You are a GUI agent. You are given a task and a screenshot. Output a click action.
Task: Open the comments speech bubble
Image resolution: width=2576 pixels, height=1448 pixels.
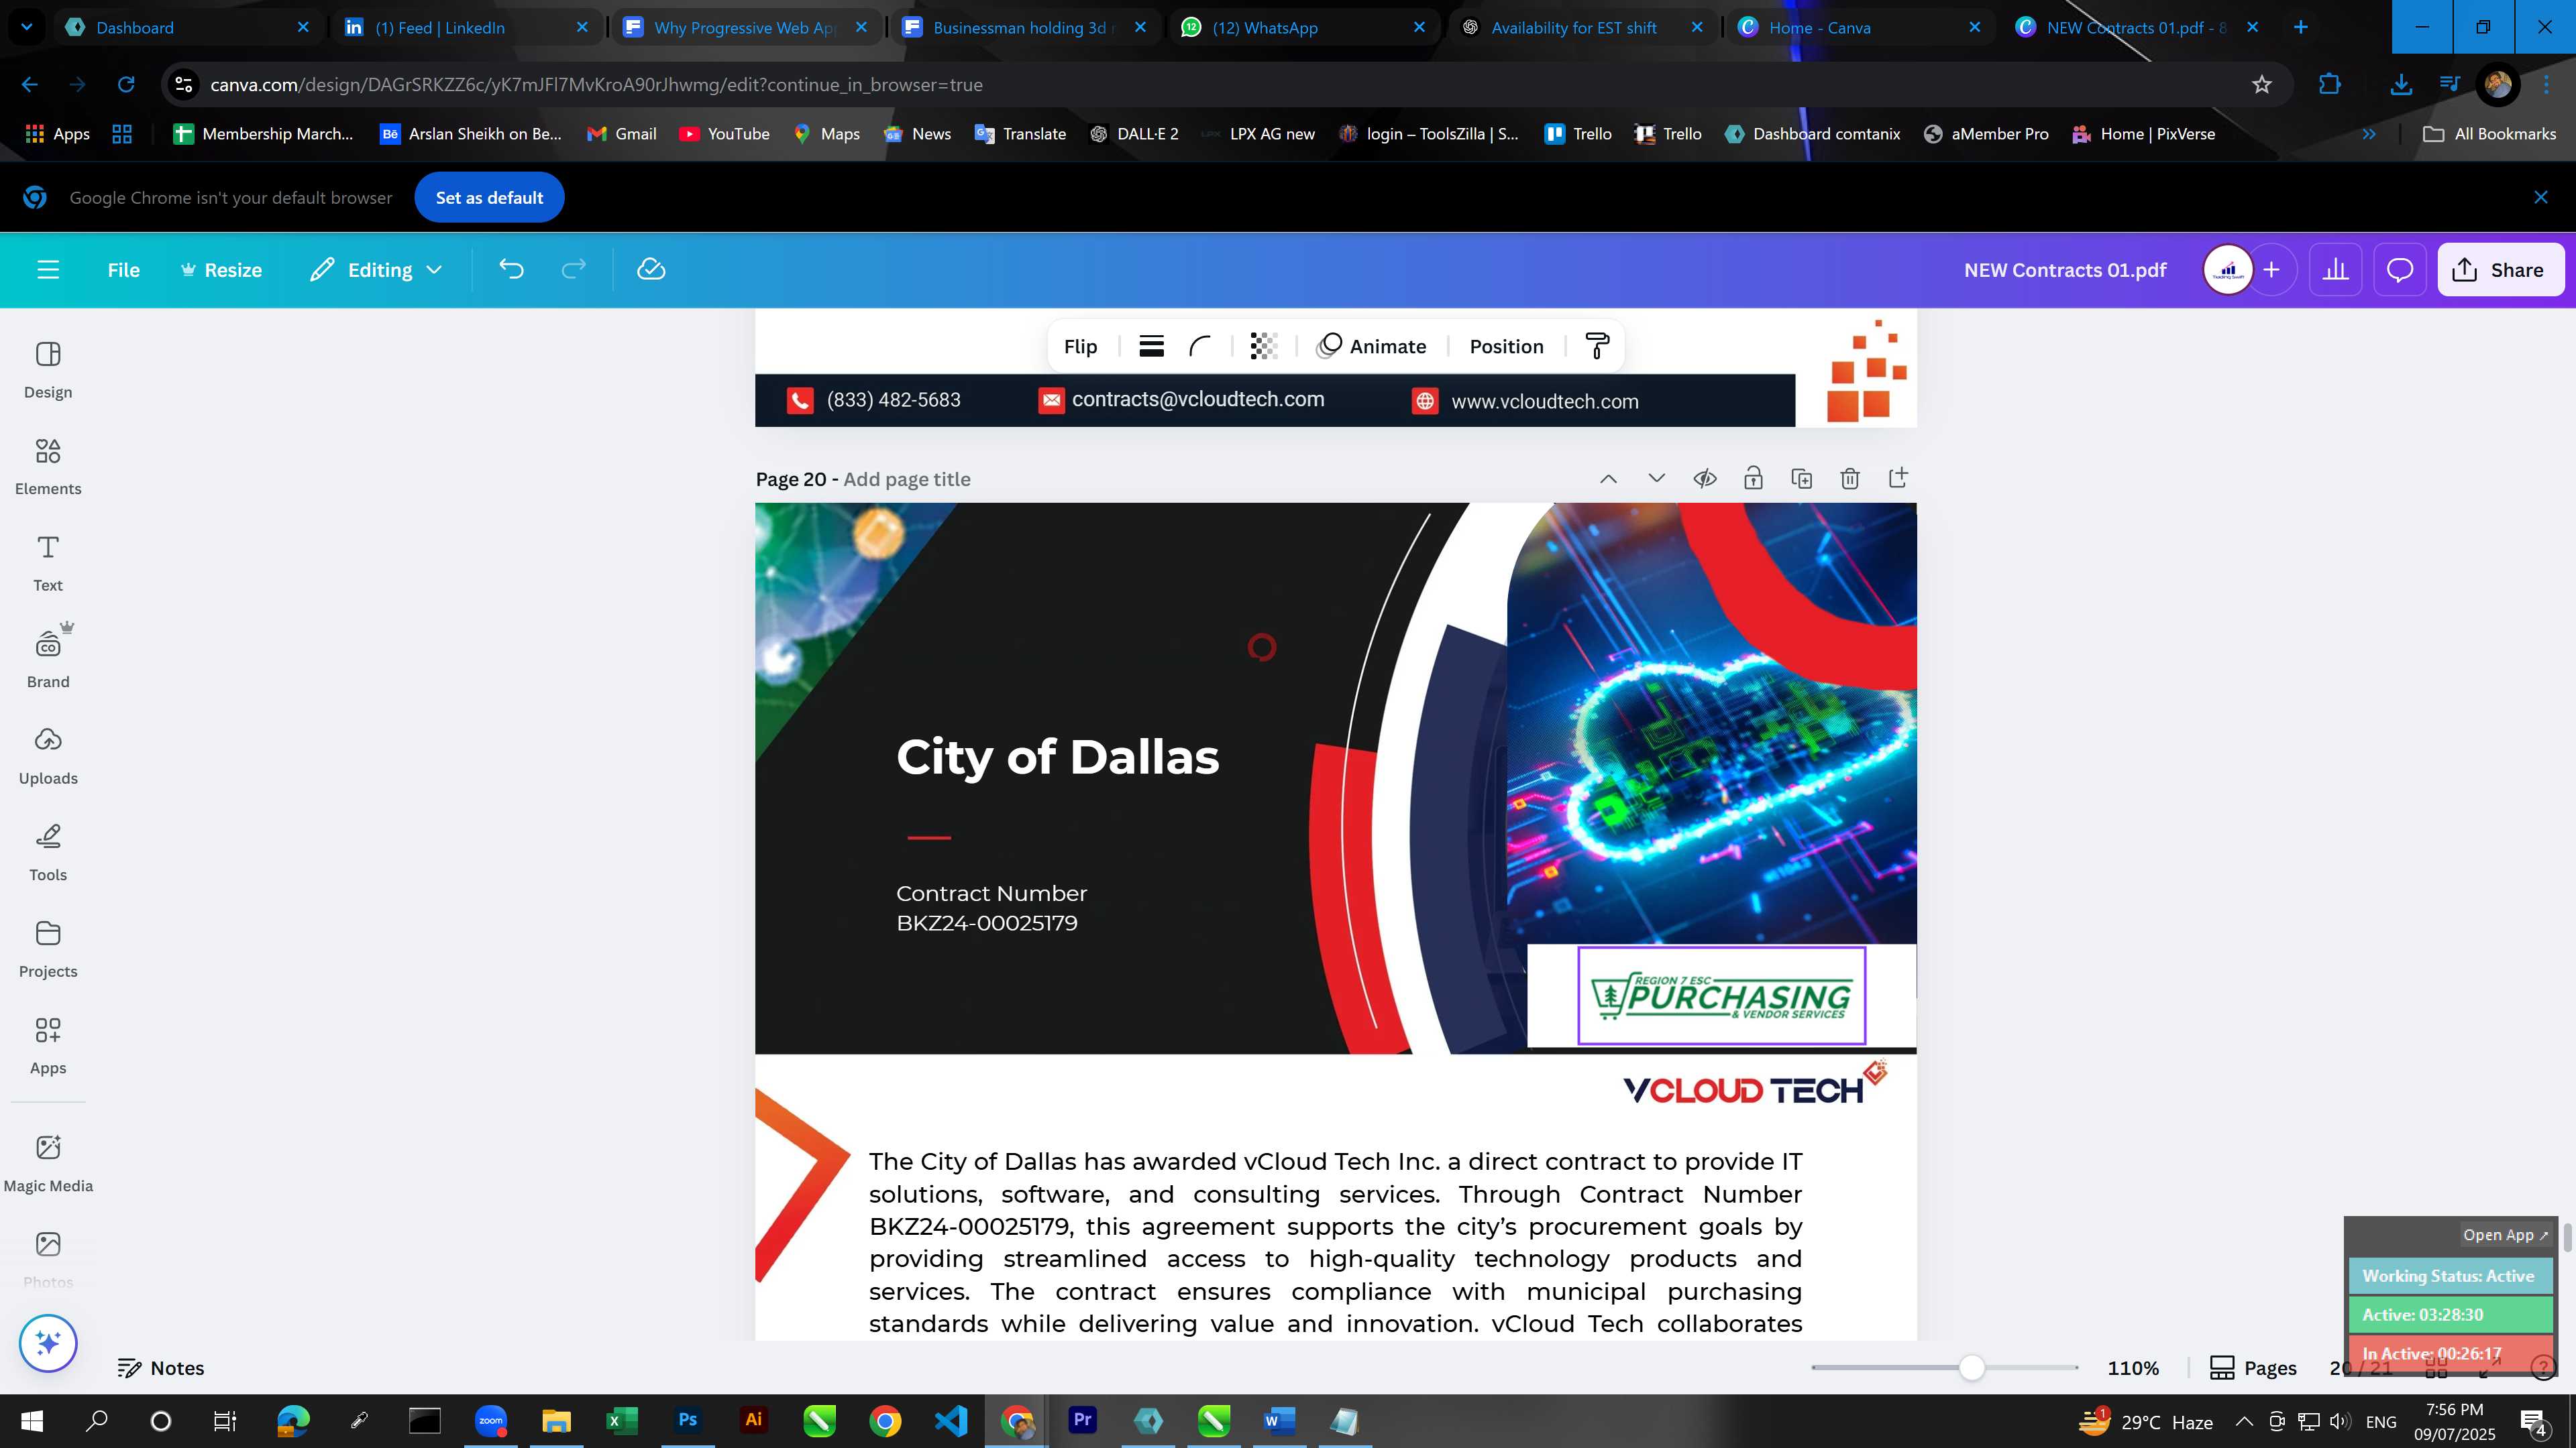tap(2400, 269)
